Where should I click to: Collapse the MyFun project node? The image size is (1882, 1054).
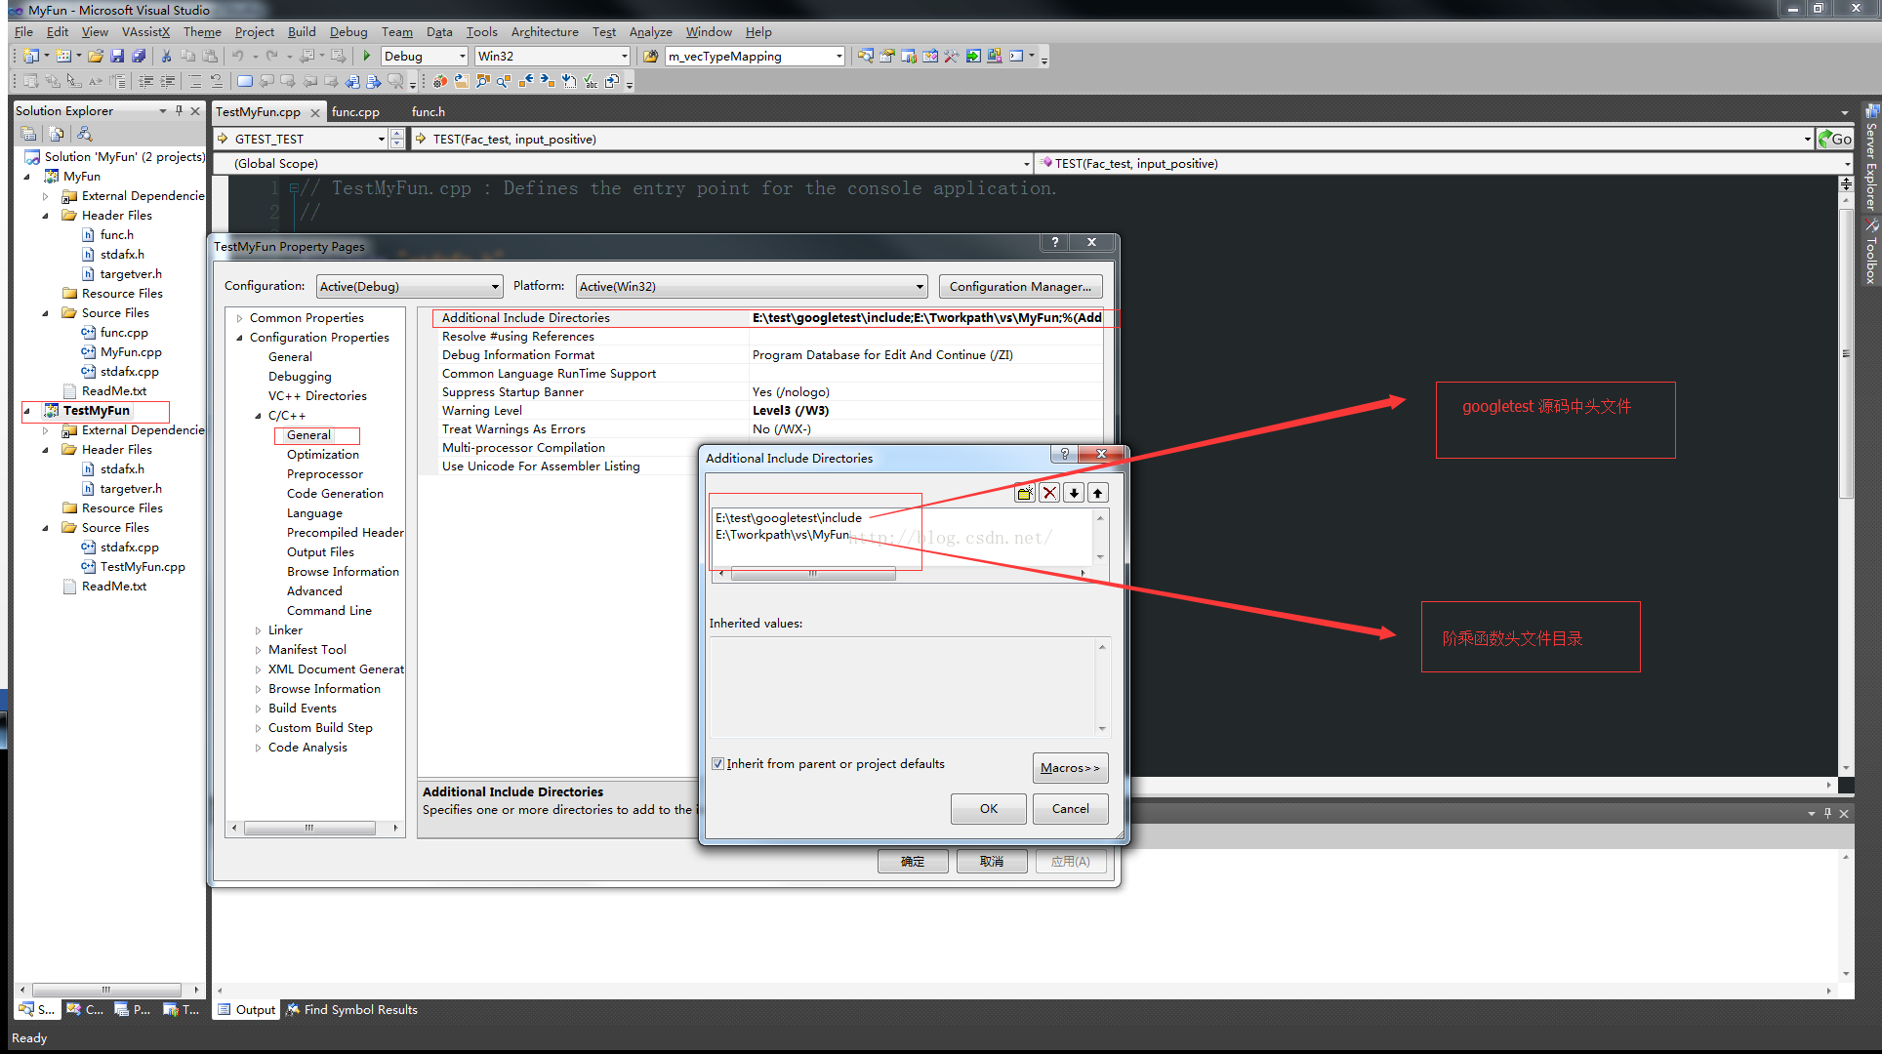pos(26,177)
